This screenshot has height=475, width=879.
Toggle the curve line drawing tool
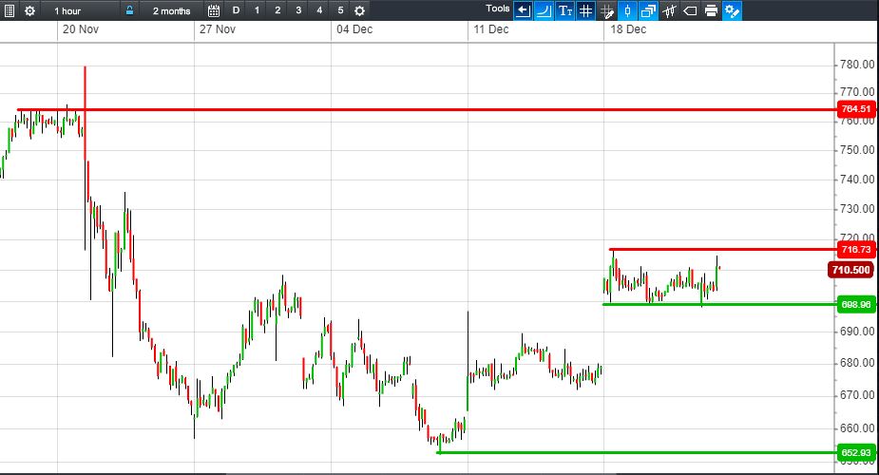click(544, 10)
